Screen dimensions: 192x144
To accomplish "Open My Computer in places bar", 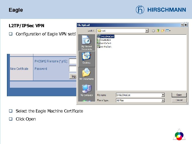I will click(87, 90).
